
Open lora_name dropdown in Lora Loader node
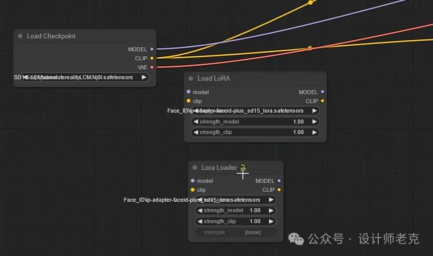point(235,200)
